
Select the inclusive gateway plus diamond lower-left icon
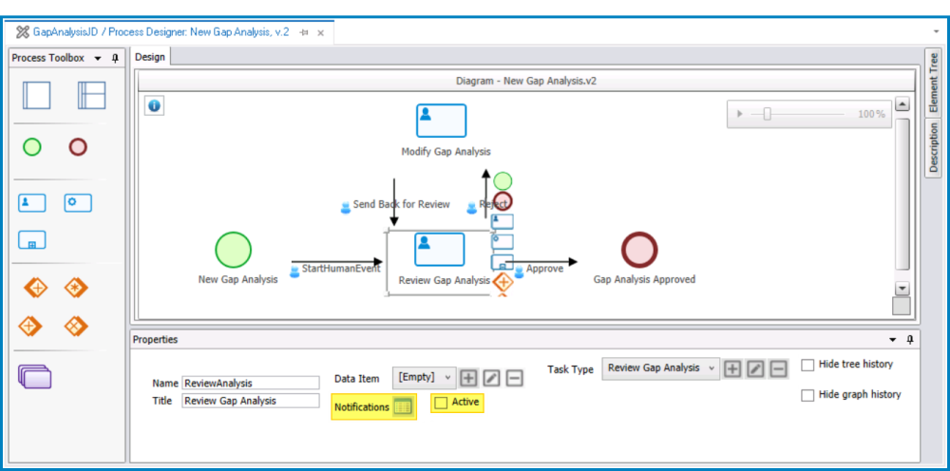(x=30, y=327)
